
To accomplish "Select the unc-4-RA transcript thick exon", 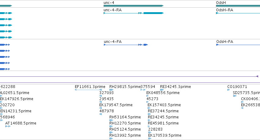I will click(153, 13).
